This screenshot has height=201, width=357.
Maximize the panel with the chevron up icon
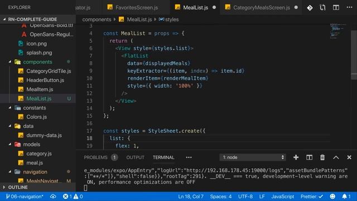tap(336, 157)
